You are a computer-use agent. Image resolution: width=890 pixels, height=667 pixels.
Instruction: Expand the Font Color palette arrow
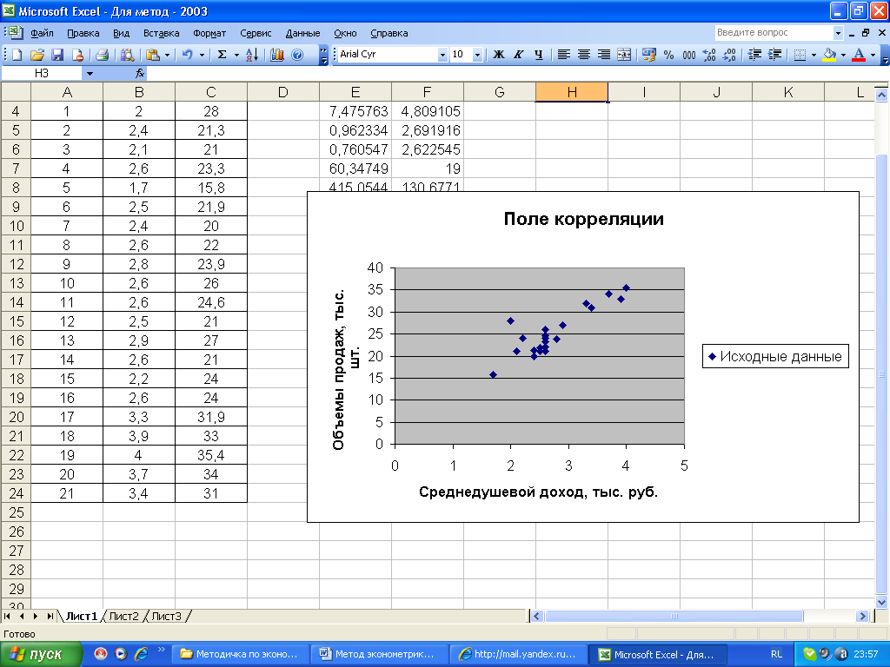pyautogui.click(x=873, y=55)
